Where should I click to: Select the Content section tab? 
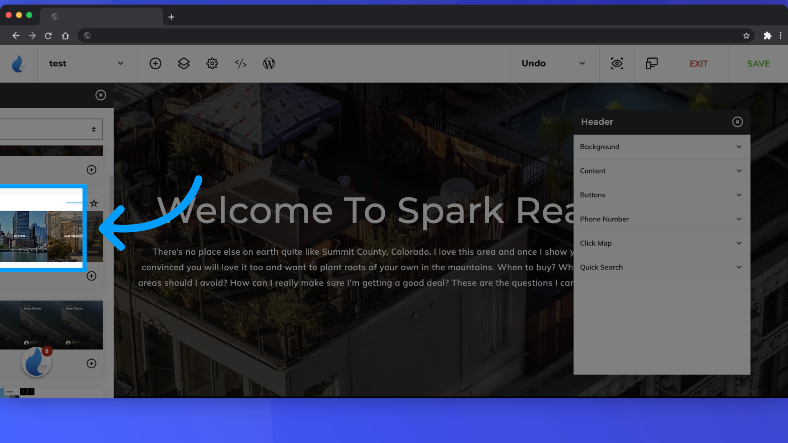(x=661, y=170)
